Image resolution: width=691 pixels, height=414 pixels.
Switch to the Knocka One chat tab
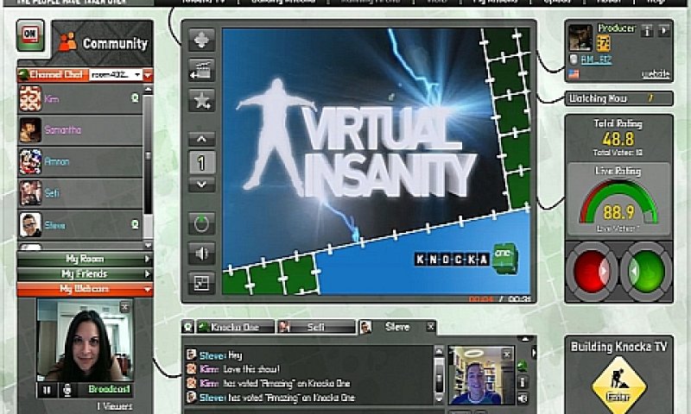(235, 327)
